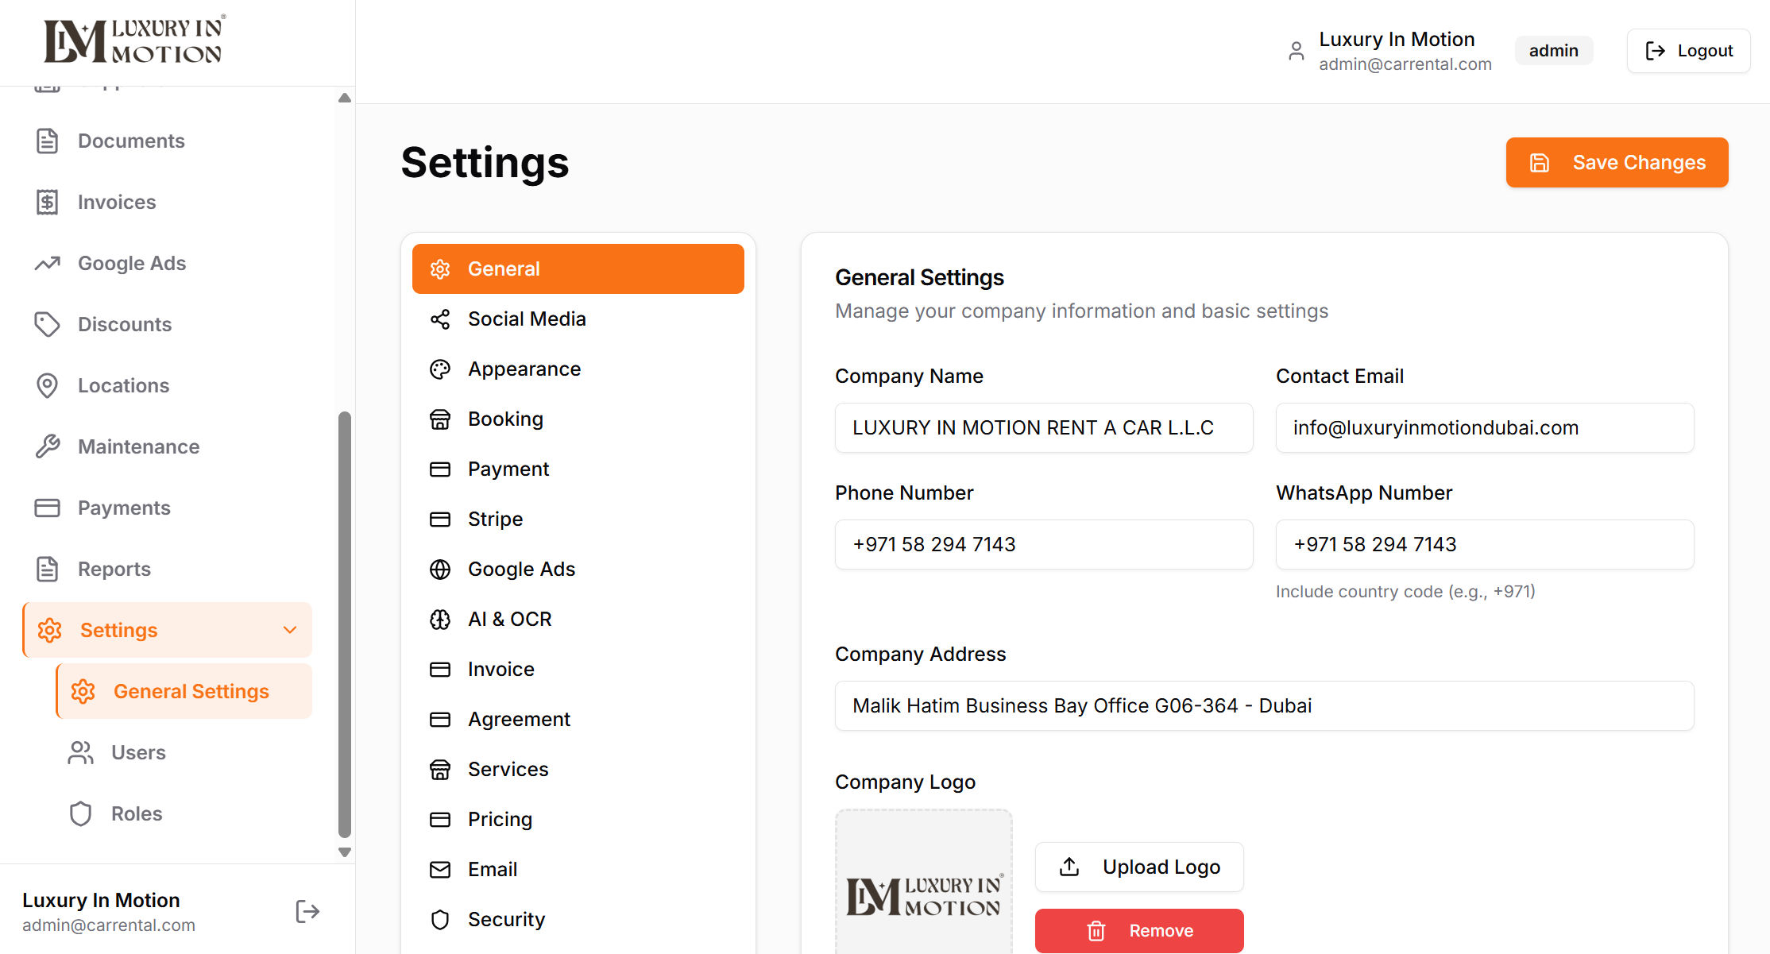Click the Save Changes button
This screenshot has width=1770, height=954.
[x=1617, y=163]
